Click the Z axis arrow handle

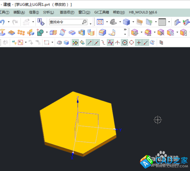coord(78,101)
